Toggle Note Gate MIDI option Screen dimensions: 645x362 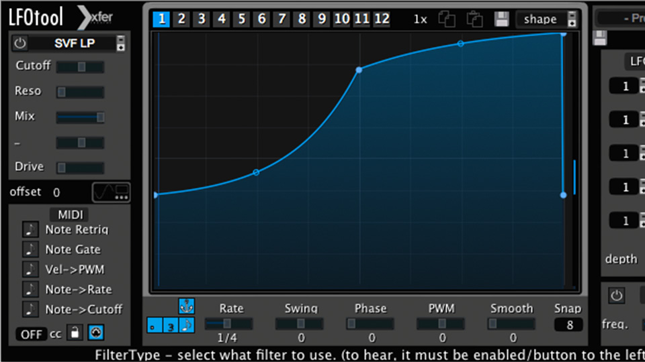coord(30,249)
